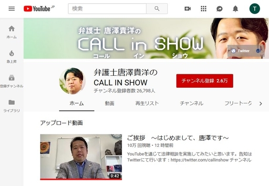Open the フリートーク tab
269x186 pixels.
pyautogui.click(x=238, y=103)
